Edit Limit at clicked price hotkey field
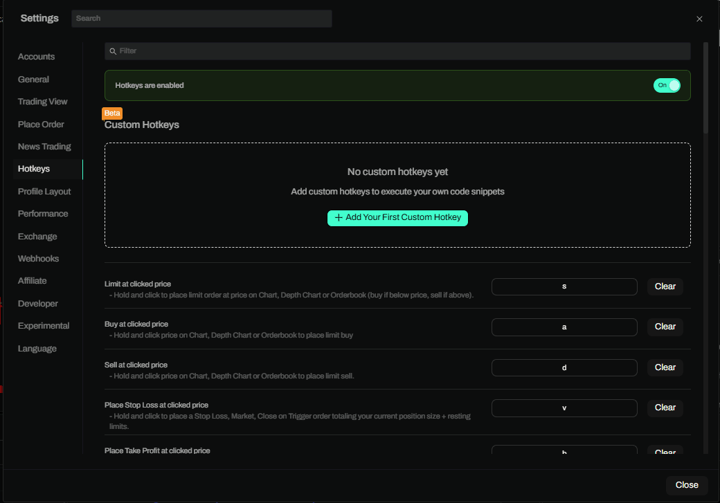The width and height of the screenshot is (720, 503). pos(564,286)
